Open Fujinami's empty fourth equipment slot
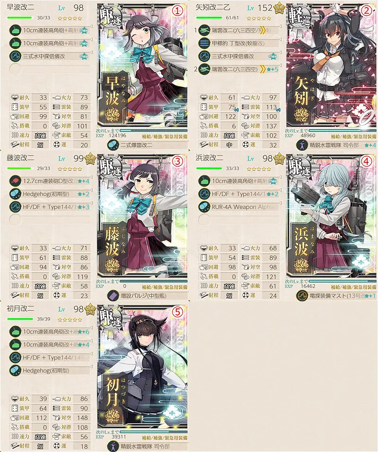Screen dimensions: 378x452 coord(50,220)
